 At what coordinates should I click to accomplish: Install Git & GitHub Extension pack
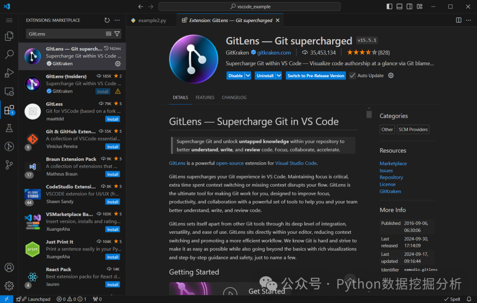[113, 147]
